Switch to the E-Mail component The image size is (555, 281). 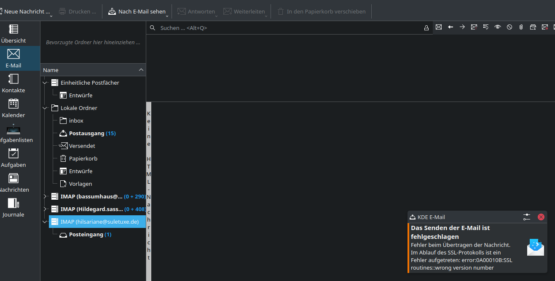point(13,59)
